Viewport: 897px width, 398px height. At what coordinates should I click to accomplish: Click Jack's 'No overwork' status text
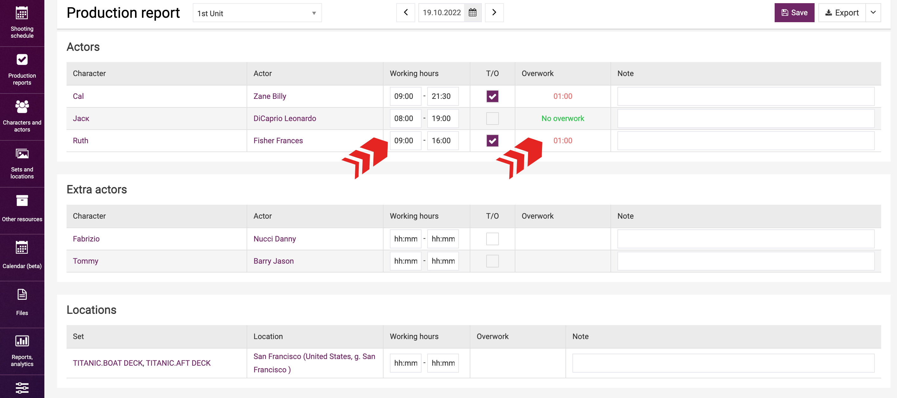[563, 119]
